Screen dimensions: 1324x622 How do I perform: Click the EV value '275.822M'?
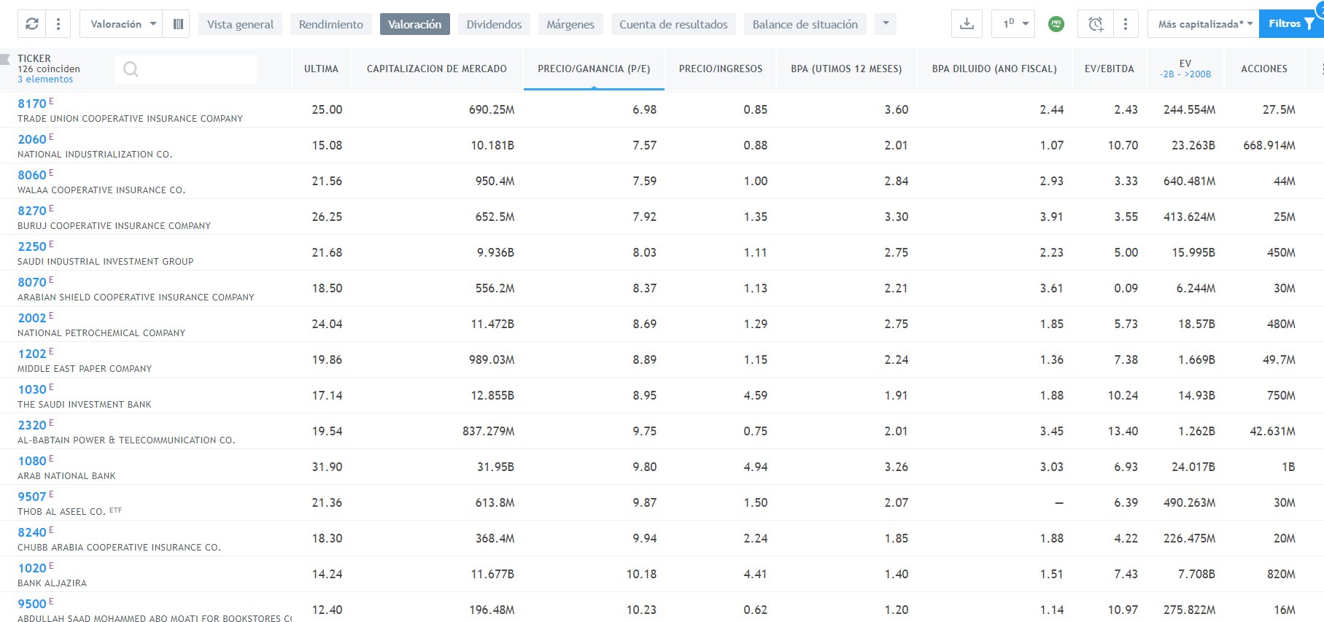tap(1189, 610)
